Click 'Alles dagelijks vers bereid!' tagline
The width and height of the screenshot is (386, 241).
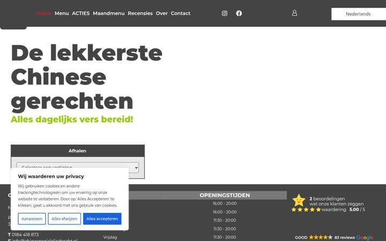[72, 119]
